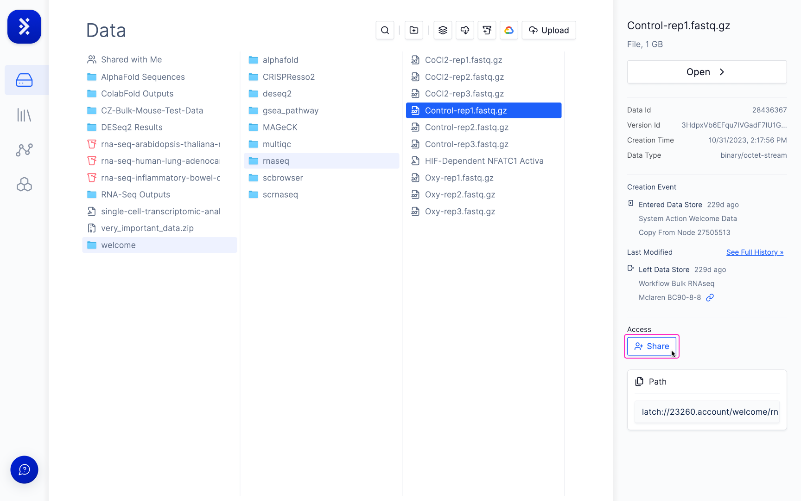The width and height of the screenshot is (801, 501).
Task: Click the latch:// path field
Action: tap(707, 412)
